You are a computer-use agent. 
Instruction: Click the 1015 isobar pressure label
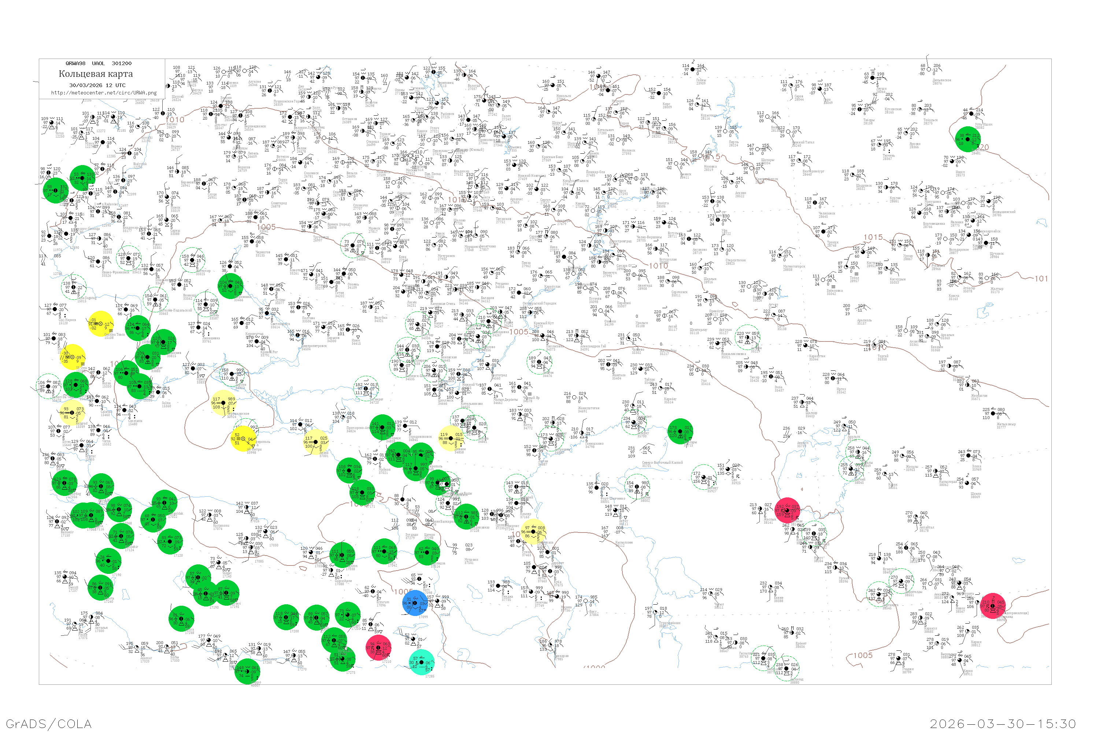pos(873,237)
